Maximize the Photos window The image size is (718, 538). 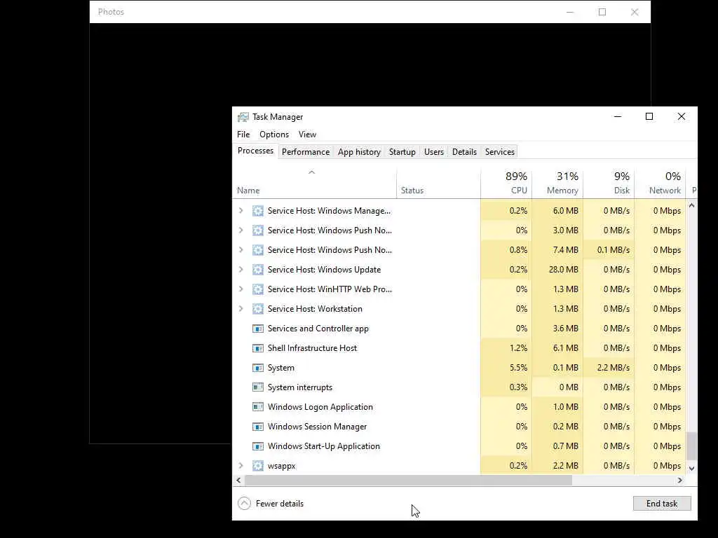click(602, 12)
